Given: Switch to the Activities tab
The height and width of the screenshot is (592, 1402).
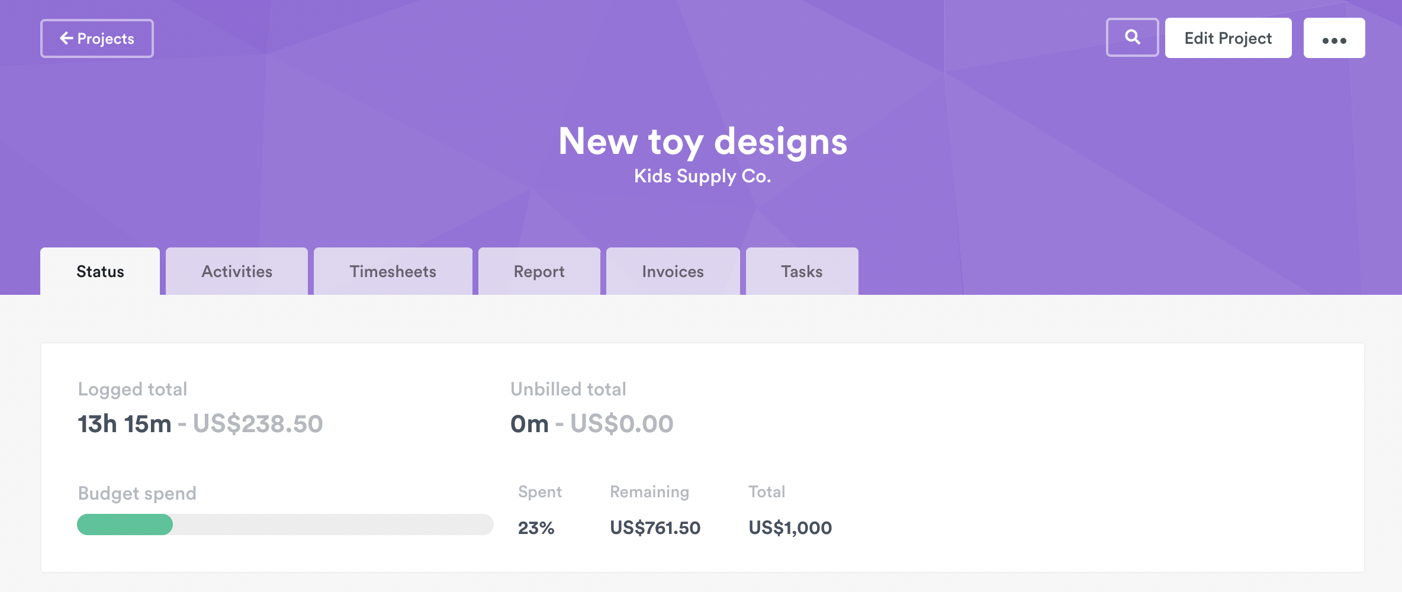Looking at the screenshot, I should tap(237, 272).
